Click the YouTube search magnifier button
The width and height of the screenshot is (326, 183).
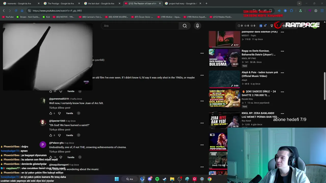(185, 26)
